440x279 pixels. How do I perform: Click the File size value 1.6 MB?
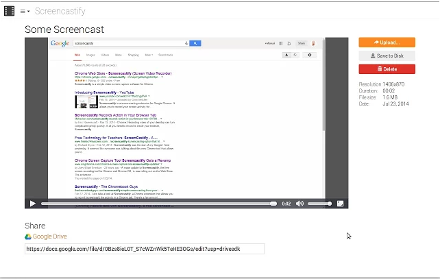click(390, 97)
